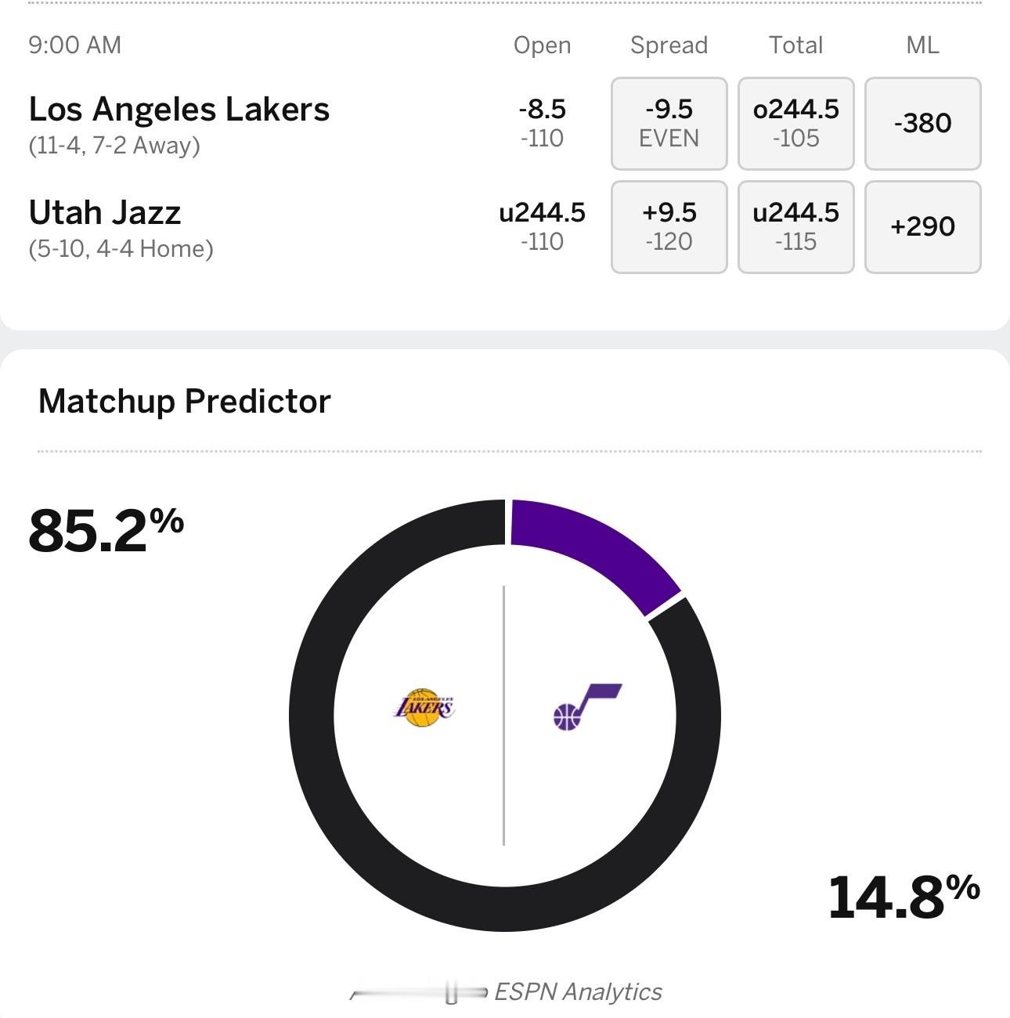Click the Spread column header

click(x=669, y=45)
